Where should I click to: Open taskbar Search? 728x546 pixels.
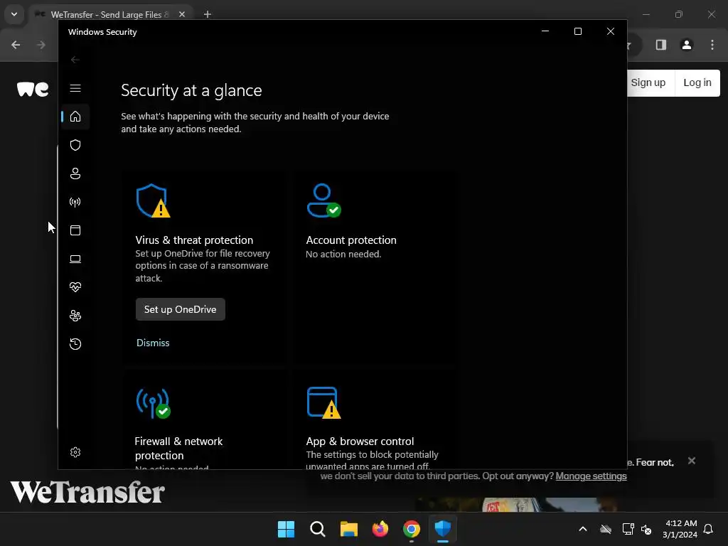point(318,529)
